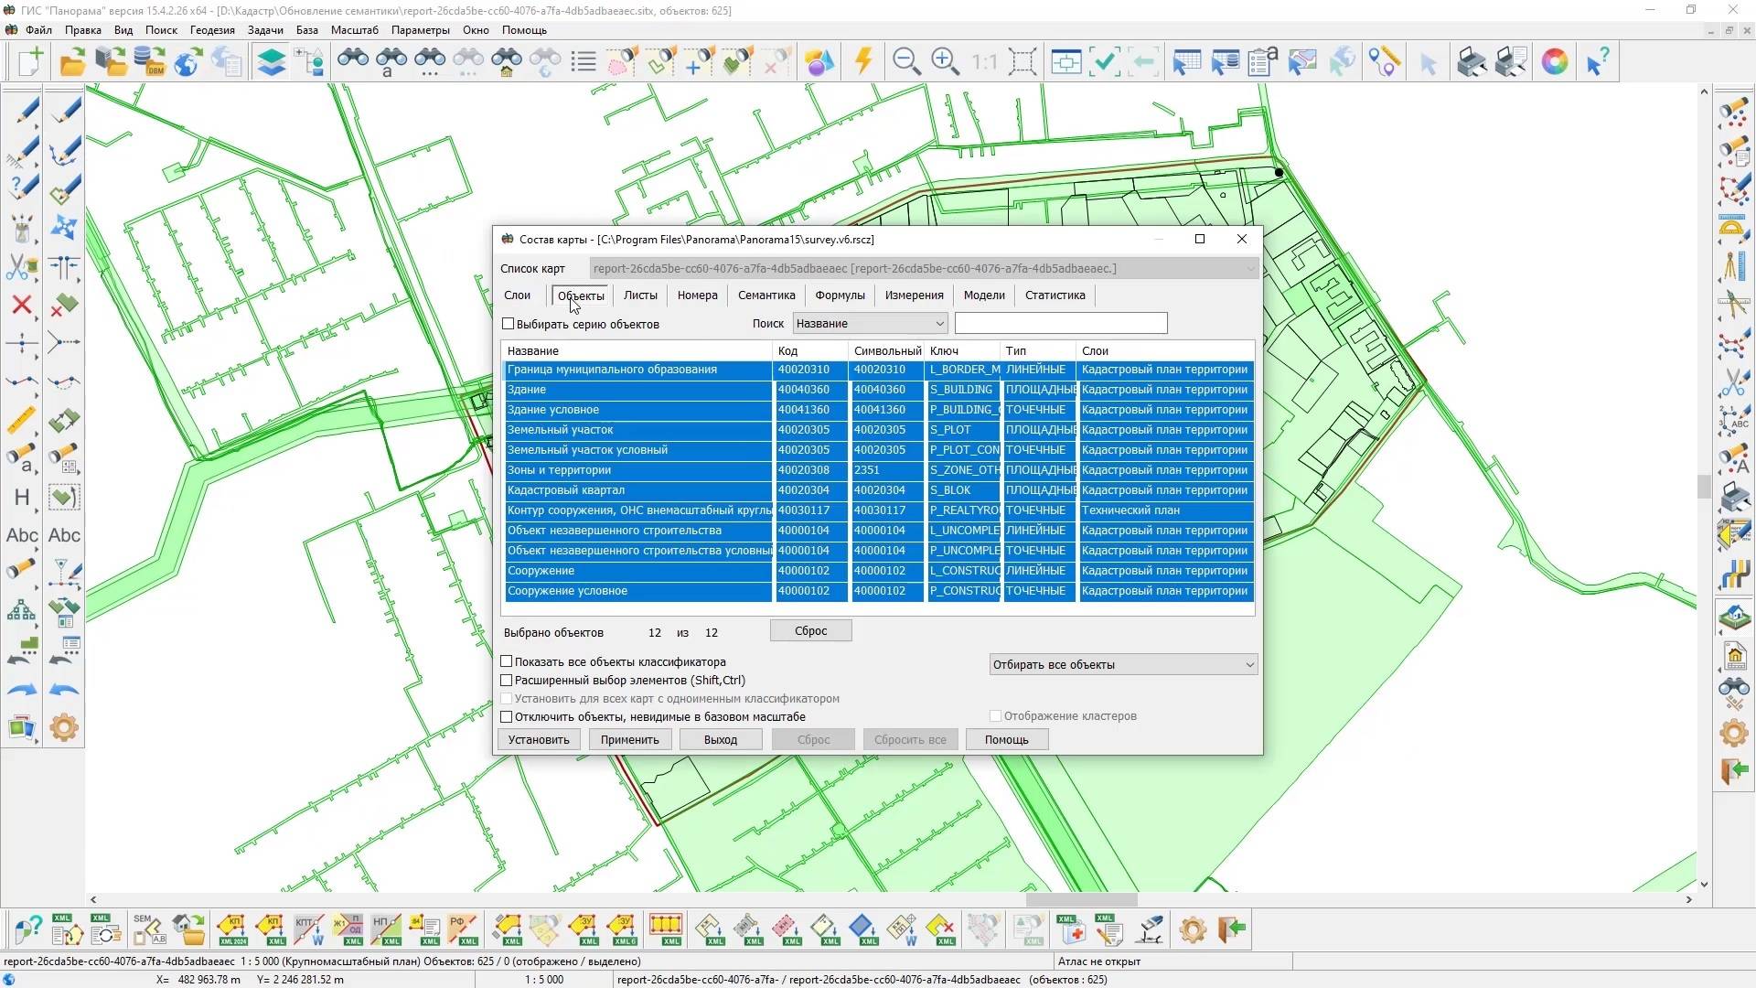Screen dimensions: 1756x988
Task: Open the color wheel palette icon
Action: pos(1554,61)
